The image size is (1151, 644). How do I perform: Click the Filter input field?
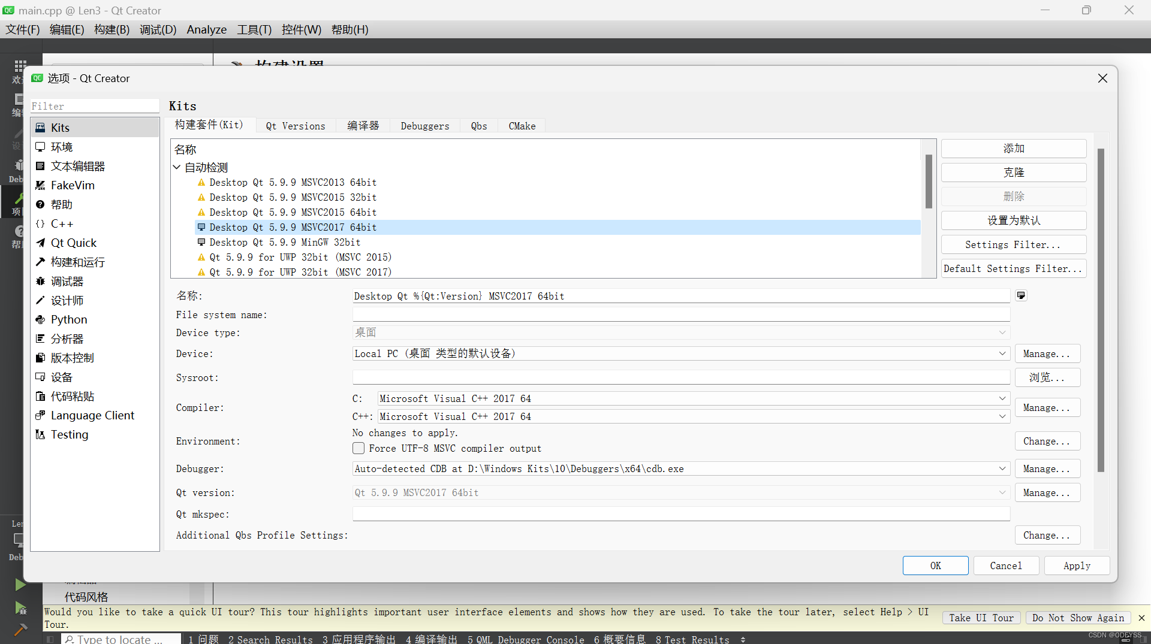pos(95,106)
